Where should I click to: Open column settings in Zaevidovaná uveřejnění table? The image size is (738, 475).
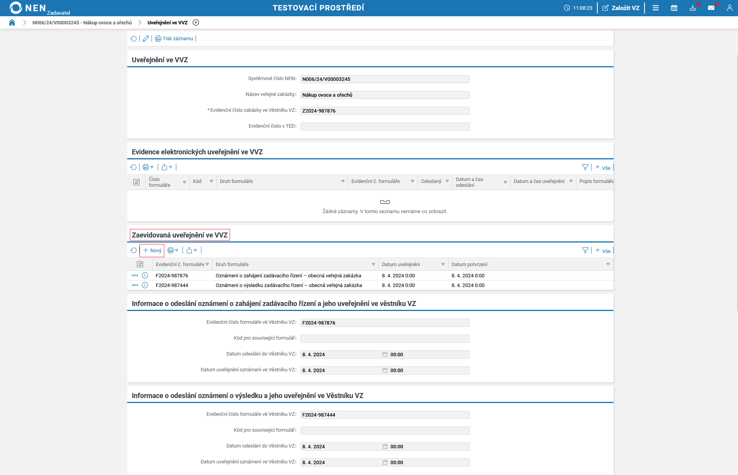pos(140,264)
